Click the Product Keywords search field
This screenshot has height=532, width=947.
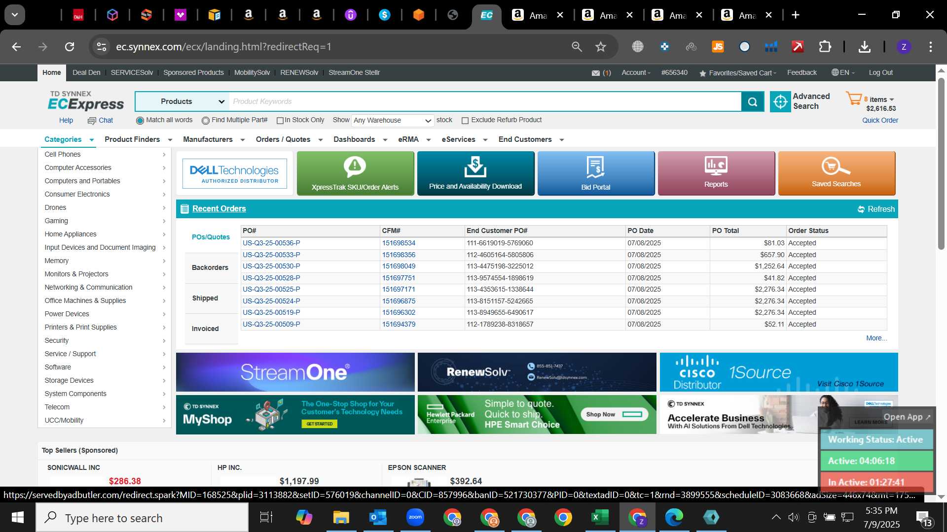485,101
